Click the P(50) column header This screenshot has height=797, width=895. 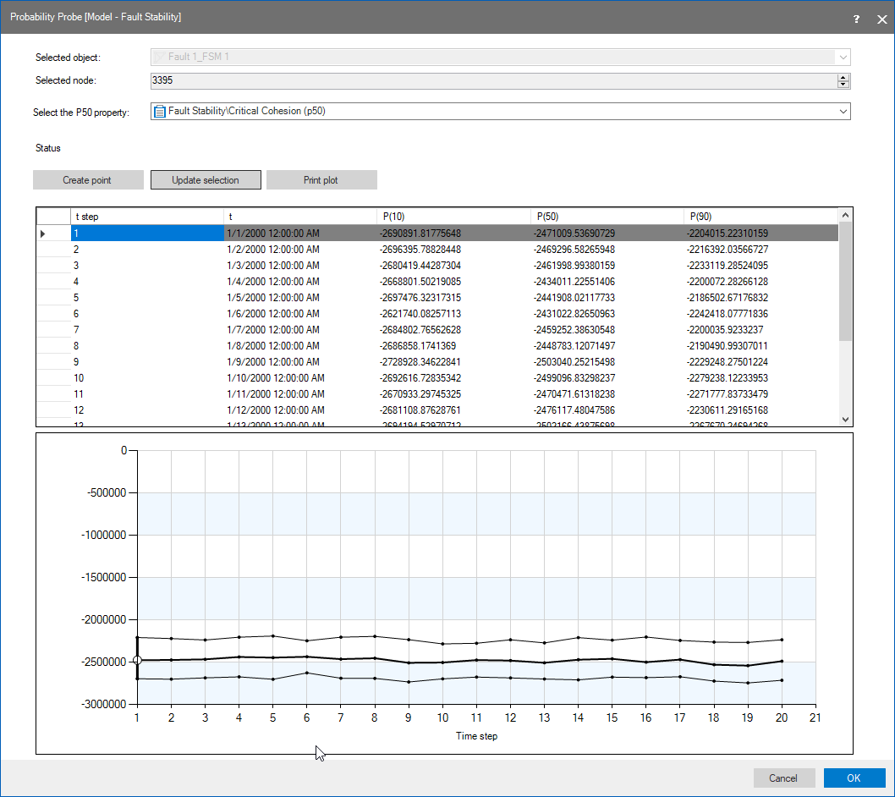(x=607, y=217)
